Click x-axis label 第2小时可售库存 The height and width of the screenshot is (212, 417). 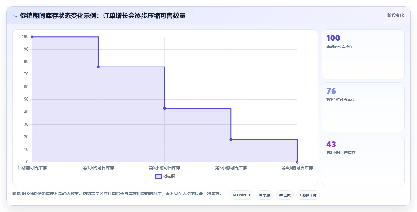click(164, 168)
